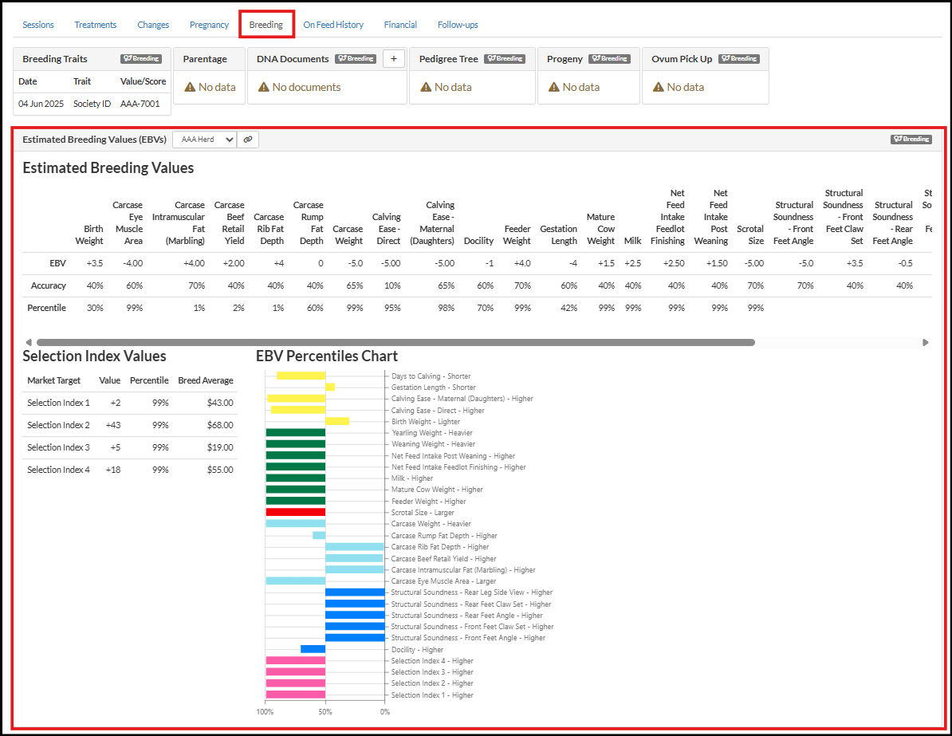Click the Breeding badge on the EBVs header

[x=911, y=140]
